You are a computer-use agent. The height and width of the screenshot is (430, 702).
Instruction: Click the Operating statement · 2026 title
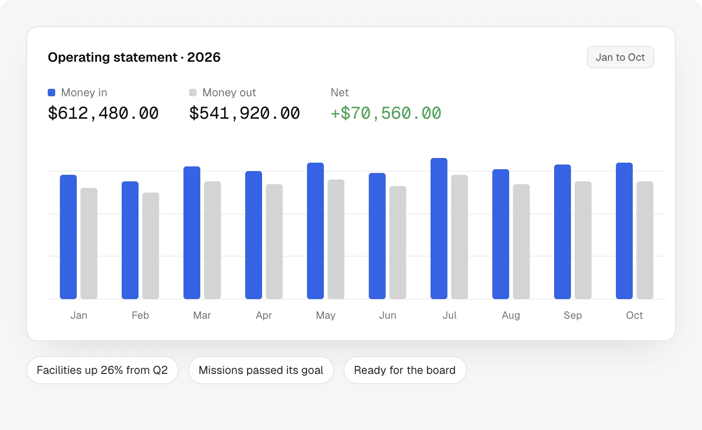[x=134, y=57]
